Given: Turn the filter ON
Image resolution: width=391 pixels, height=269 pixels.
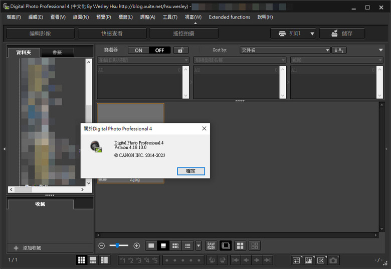Looking at the screenshot, I should coord(139,50).
